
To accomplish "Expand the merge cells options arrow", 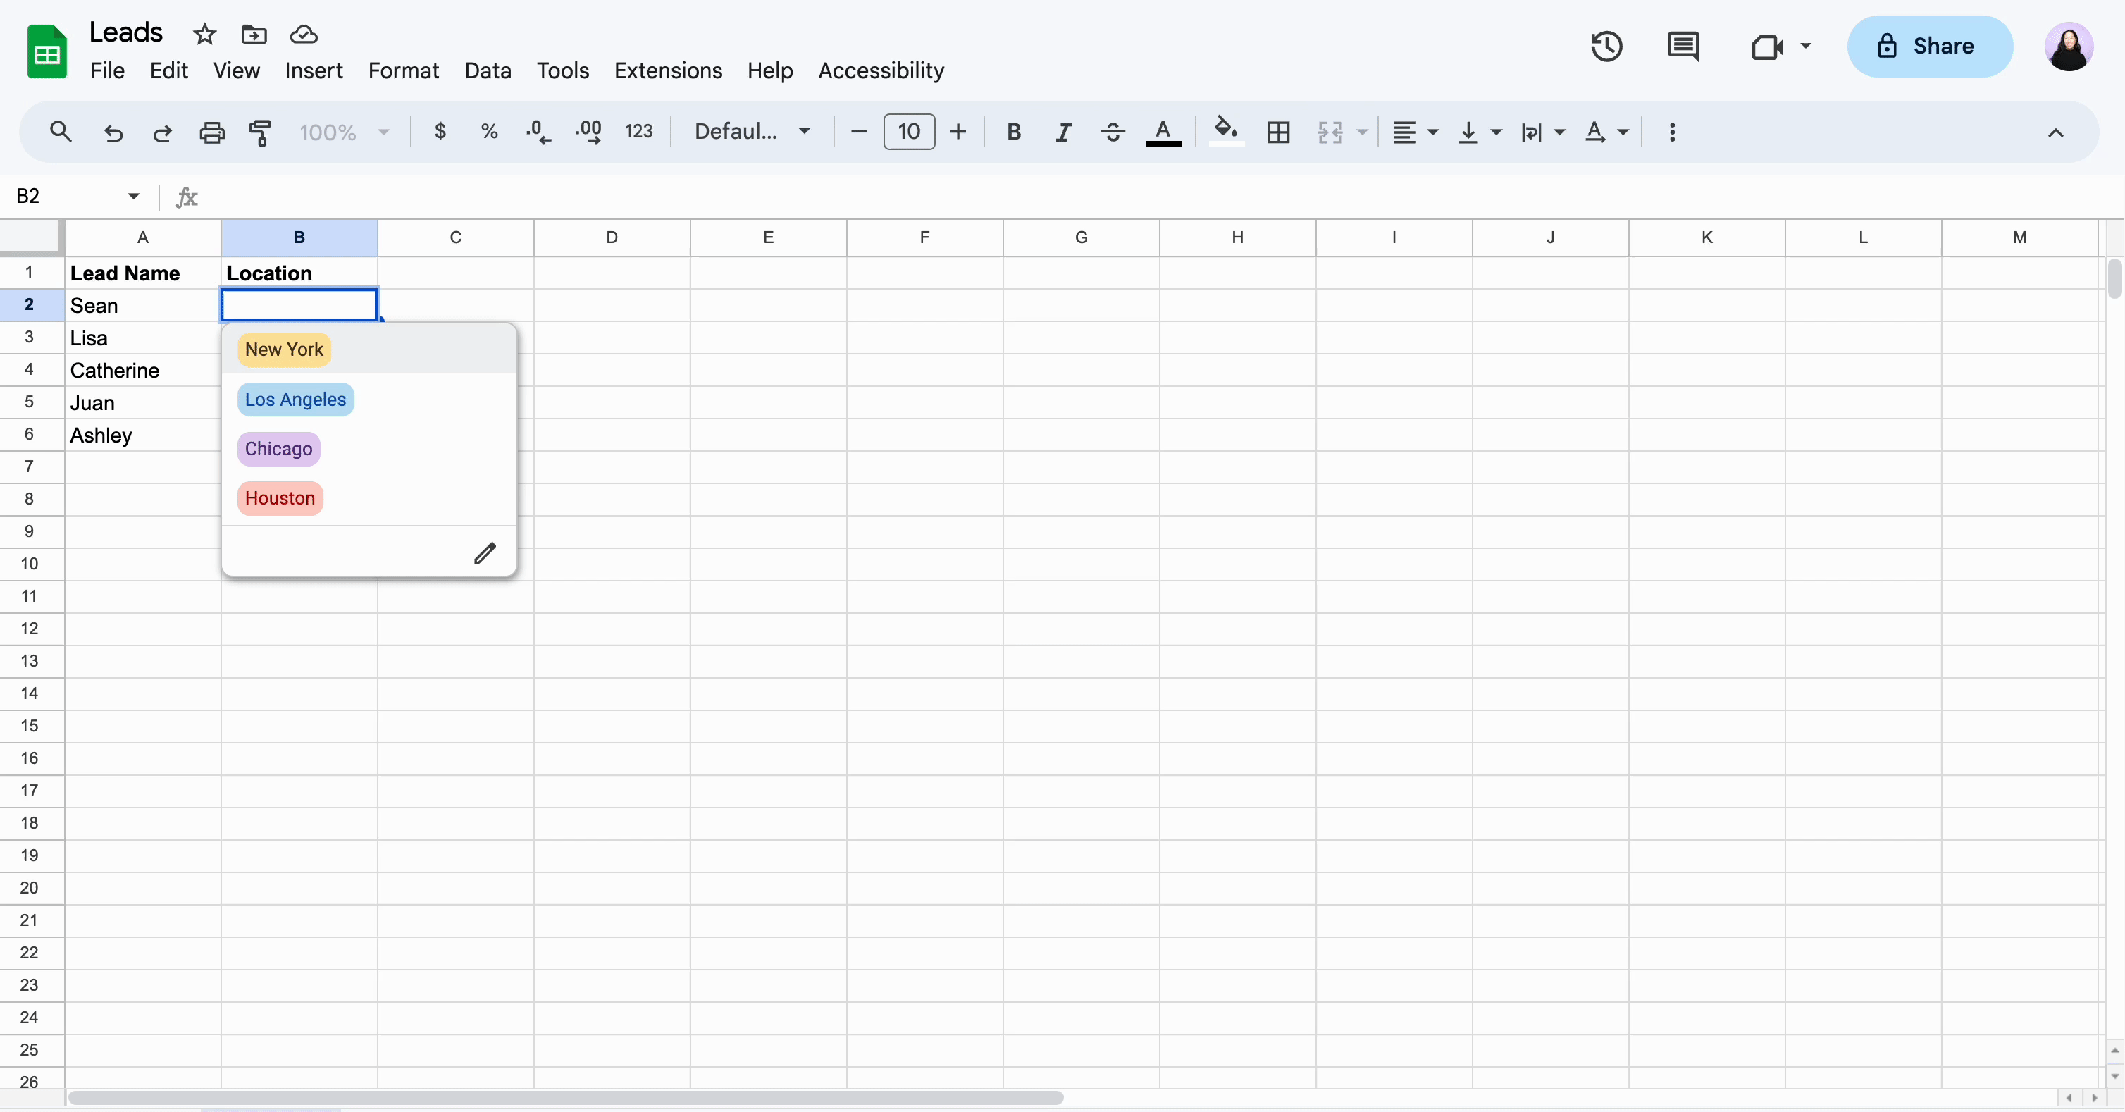I will coord(1362,132).
